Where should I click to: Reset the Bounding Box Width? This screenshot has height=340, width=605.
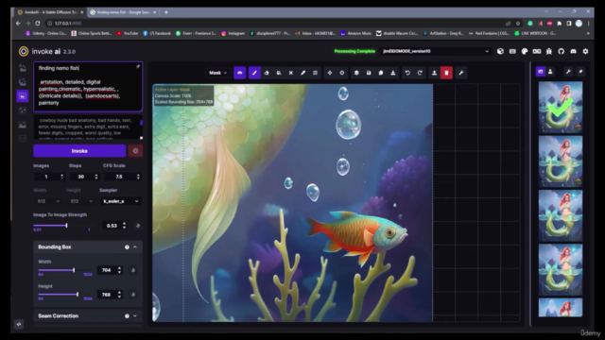click(133, 270)
